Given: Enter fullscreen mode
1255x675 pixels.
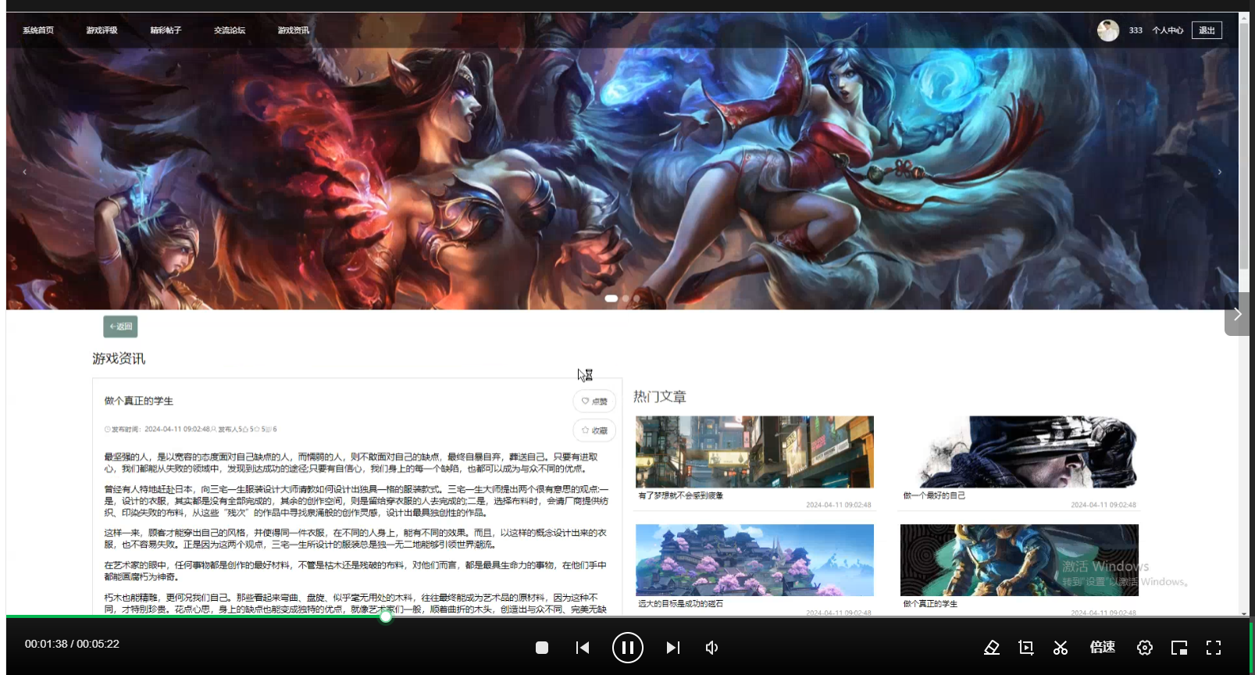Looking at the screenshot, I should click(x=1214, y=648).
